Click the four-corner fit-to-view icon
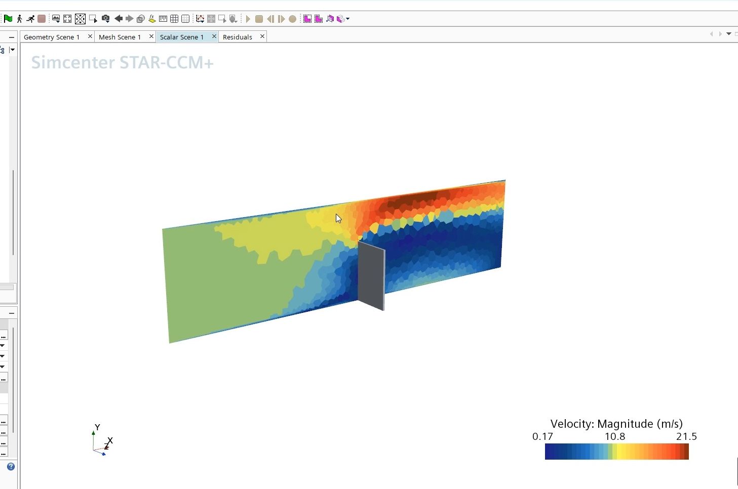This screenshot has width=738, height=489. 67,19
